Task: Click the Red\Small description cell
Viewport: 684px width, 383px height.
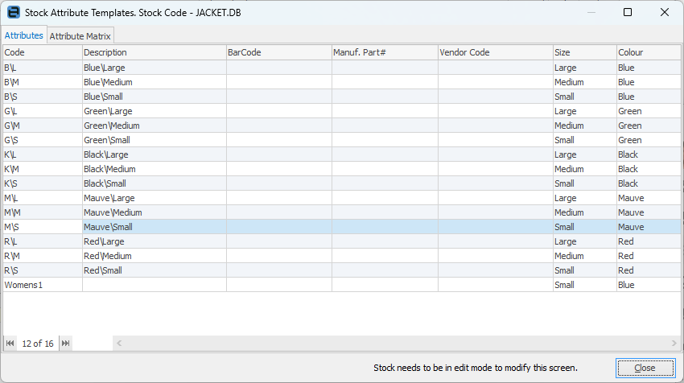Action: 154,270
